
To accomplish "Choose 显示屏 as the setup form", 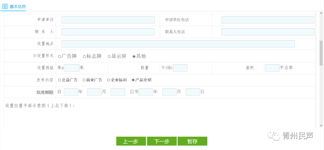I will [109, 56].
